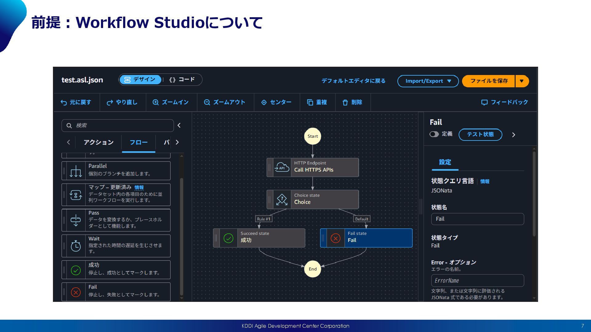The image size is (591, 332).
Task: Click the デフォルトエディタに戻る link
Action: click(353, 81)
